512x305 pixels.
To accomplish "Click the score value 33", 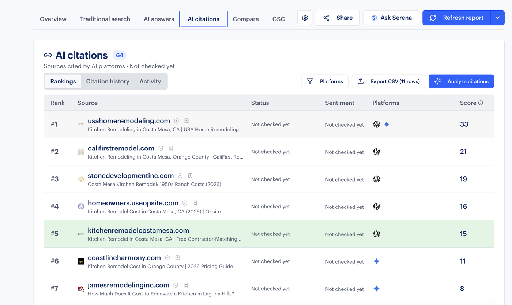I will [464, 124].
